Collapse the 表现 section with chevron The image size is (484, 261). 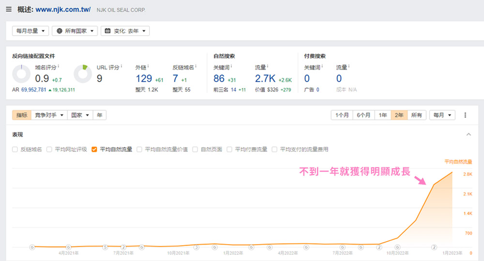[469, 134]
